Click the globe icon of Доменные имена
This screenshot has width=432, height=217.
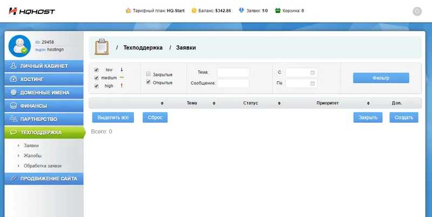[13, 92]
